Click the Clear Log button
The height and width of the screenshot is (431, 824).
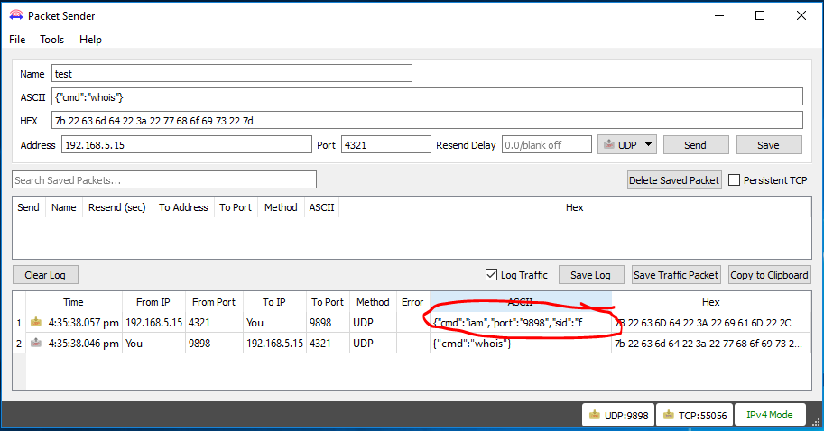(45, 274)
